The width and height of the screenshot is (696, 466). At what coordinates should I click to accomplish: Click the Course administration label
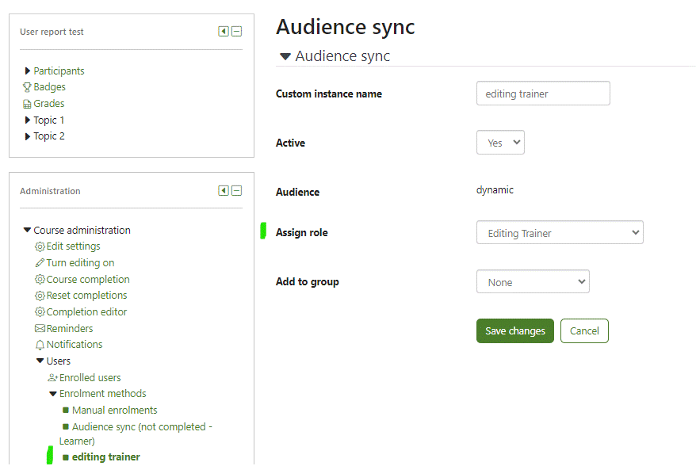(82, 230)
